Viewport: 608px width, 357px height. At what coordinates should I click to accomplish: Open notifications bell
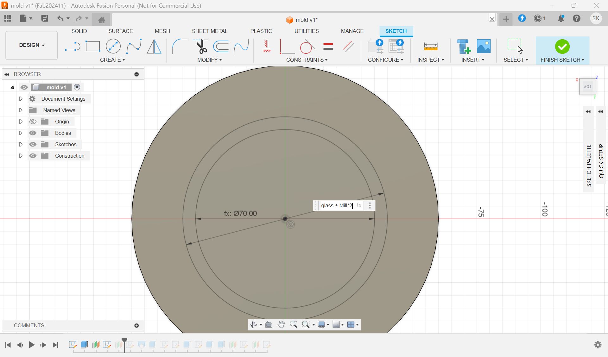[x=561, y=18]
